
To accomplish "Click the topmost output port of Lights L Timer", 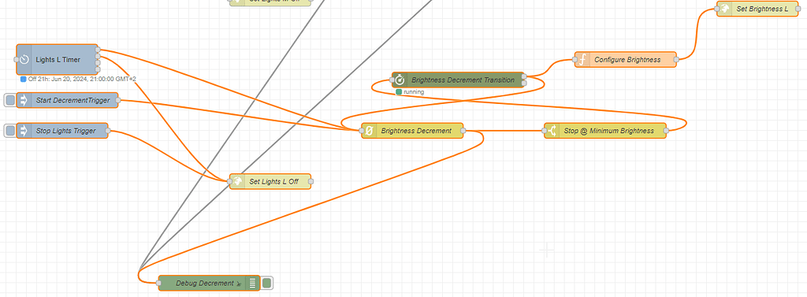I will (x=98, y=50).
